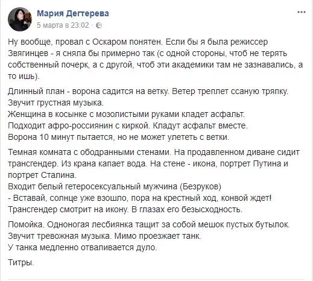The width and height of the screenshot is (313, 281).
Task: Open the post timestamp 5 марта в 23:02
Action: [x=63, y=25]
